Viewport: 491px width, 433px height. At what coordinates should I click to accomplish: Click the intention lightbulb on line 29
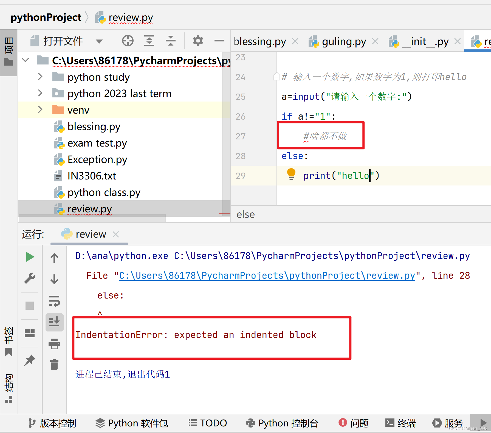pos(291,174)
